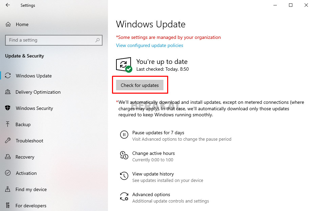Click the pause circle icon
The height and width of the screenshot is (211, 312).
[124, 135]
